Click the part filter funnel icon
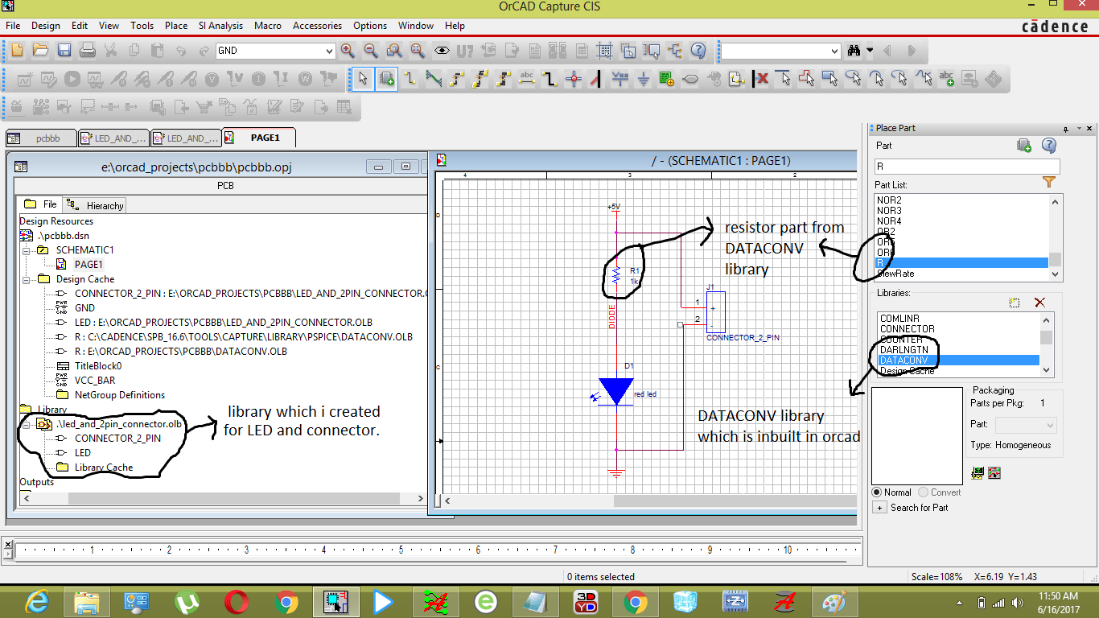This screenshot has height=618, width=1099. coord(1049,183)
